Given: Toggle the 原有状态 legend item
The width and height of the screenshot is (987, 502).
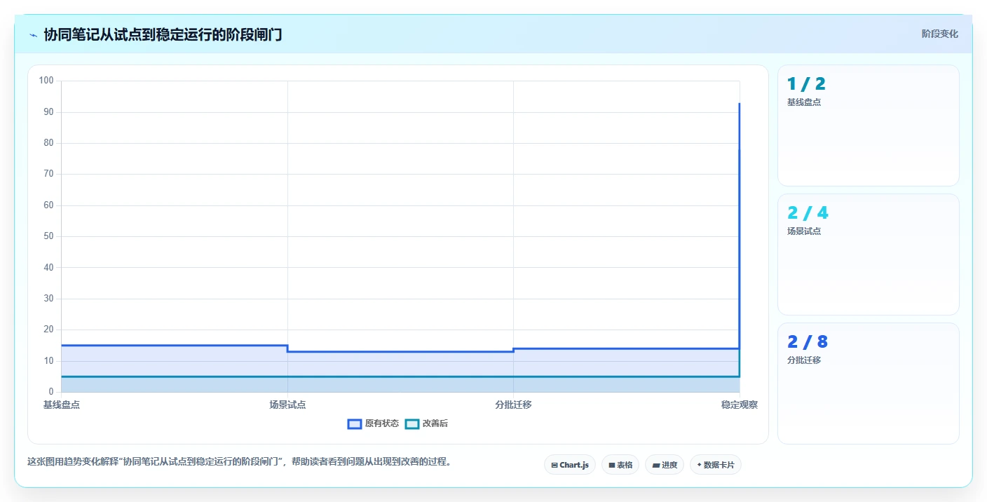Looking at the screenshot, I should click(x=374, y=423).
